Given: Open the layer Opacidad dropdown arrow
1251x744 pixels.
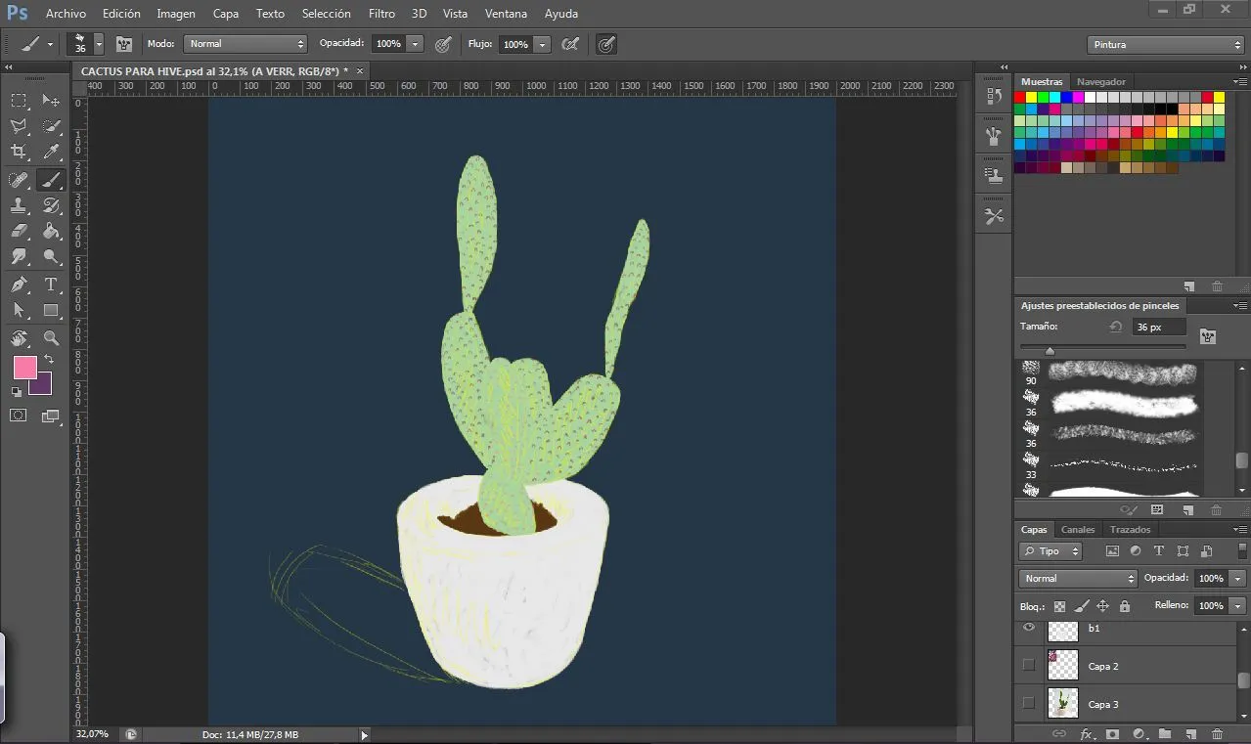Looking at the screenshot, I should pos(1237,579).
